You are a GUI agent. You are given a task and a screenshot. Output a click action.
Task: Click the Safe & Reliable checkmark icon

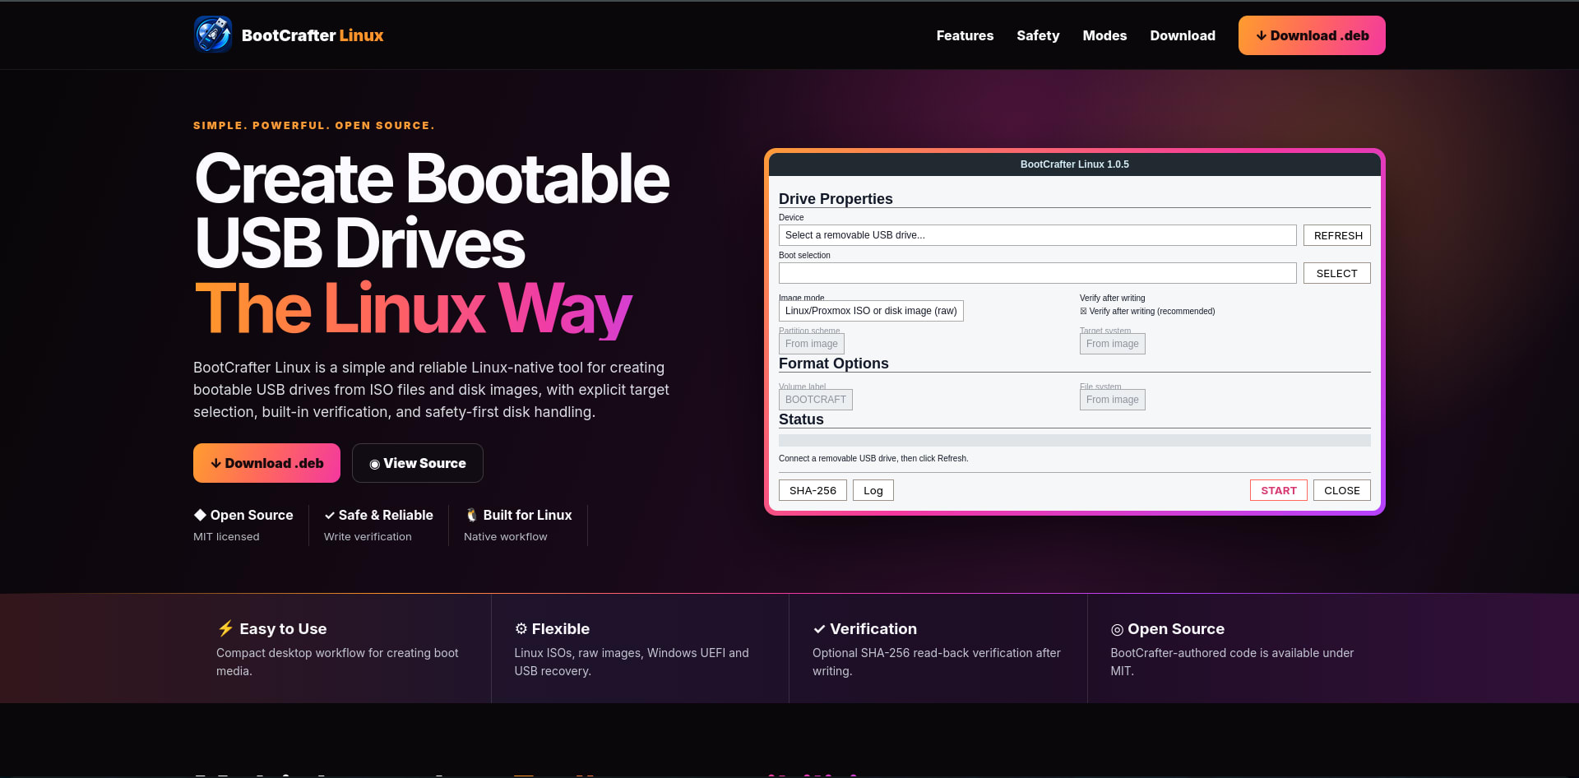330,516
